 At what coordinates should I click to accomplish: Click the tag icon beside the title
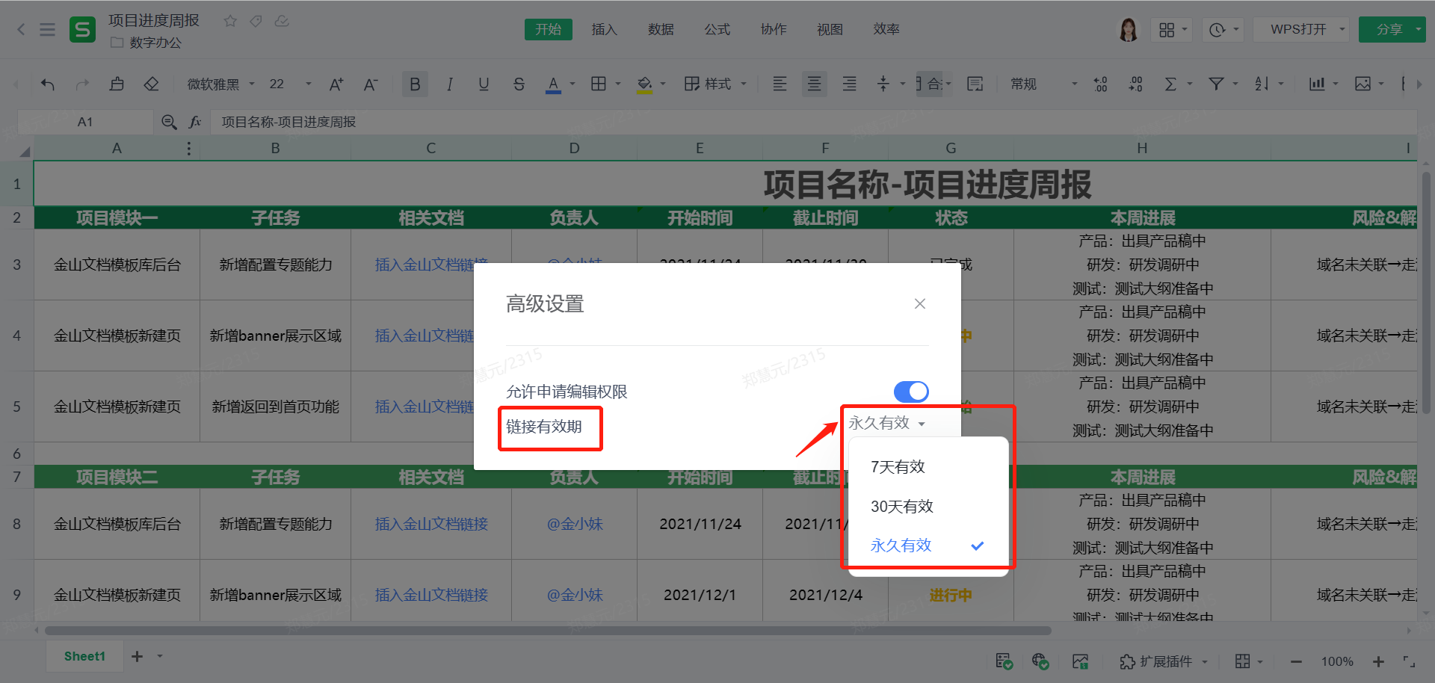pos(256,21)
